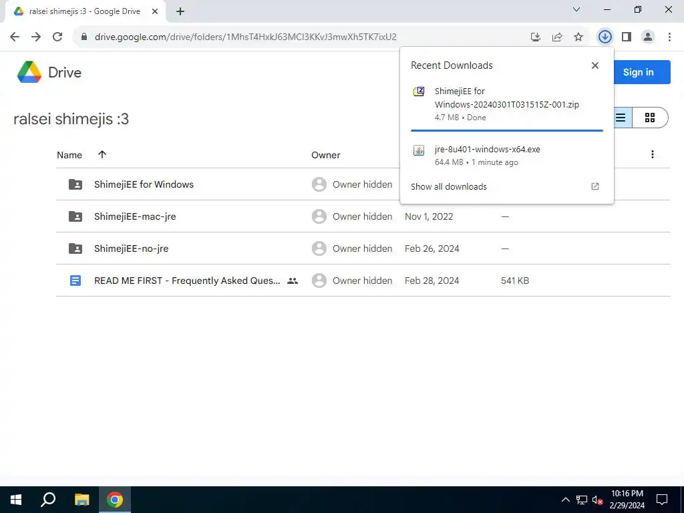This screenshot has height=513, width=684.
Task: Click Show all downloads link
Action: [448, 187]
